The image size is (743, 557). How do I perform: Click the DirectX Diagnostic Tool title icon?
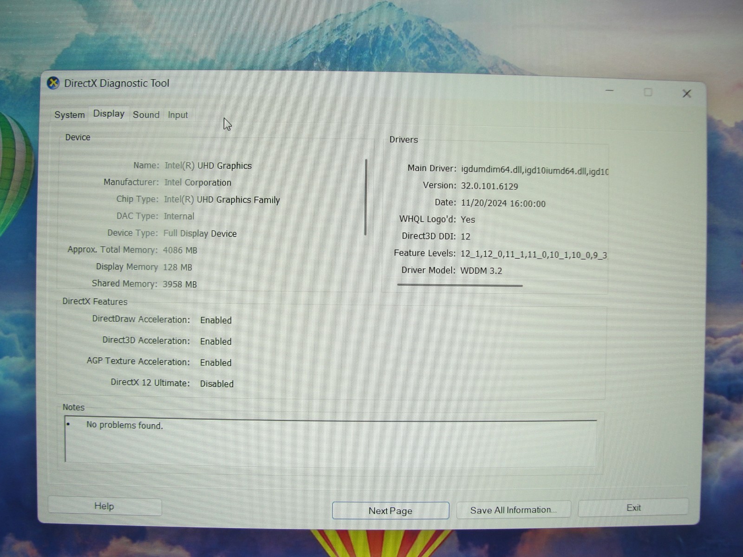(x=53, y=83)
